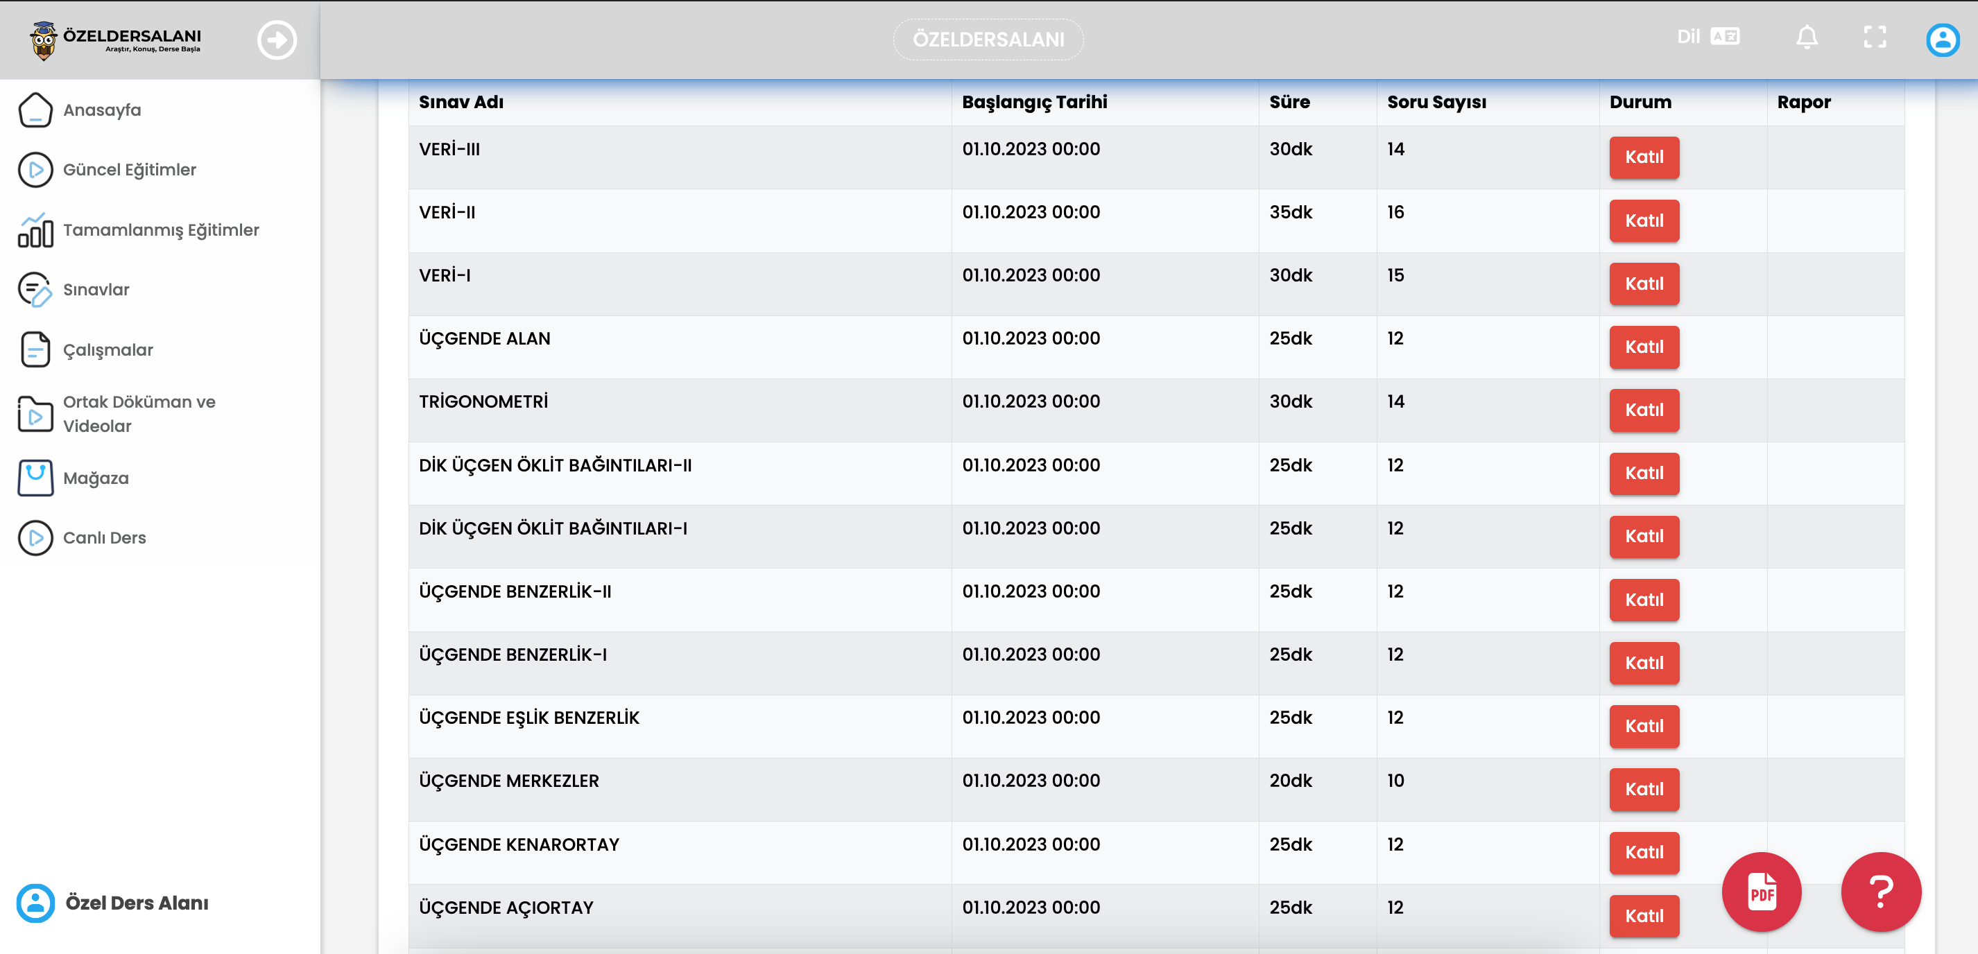Open user profile avatar menu
The height and width of the screenshot is (954, 1978).
tap(1942, 40)
